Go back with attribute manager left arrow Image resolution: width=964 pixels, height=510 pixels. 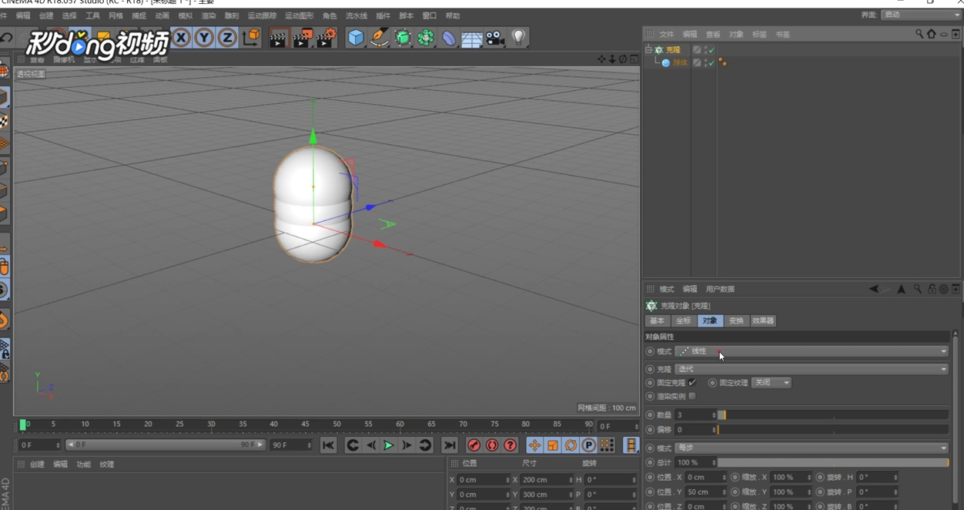[874, 289]
